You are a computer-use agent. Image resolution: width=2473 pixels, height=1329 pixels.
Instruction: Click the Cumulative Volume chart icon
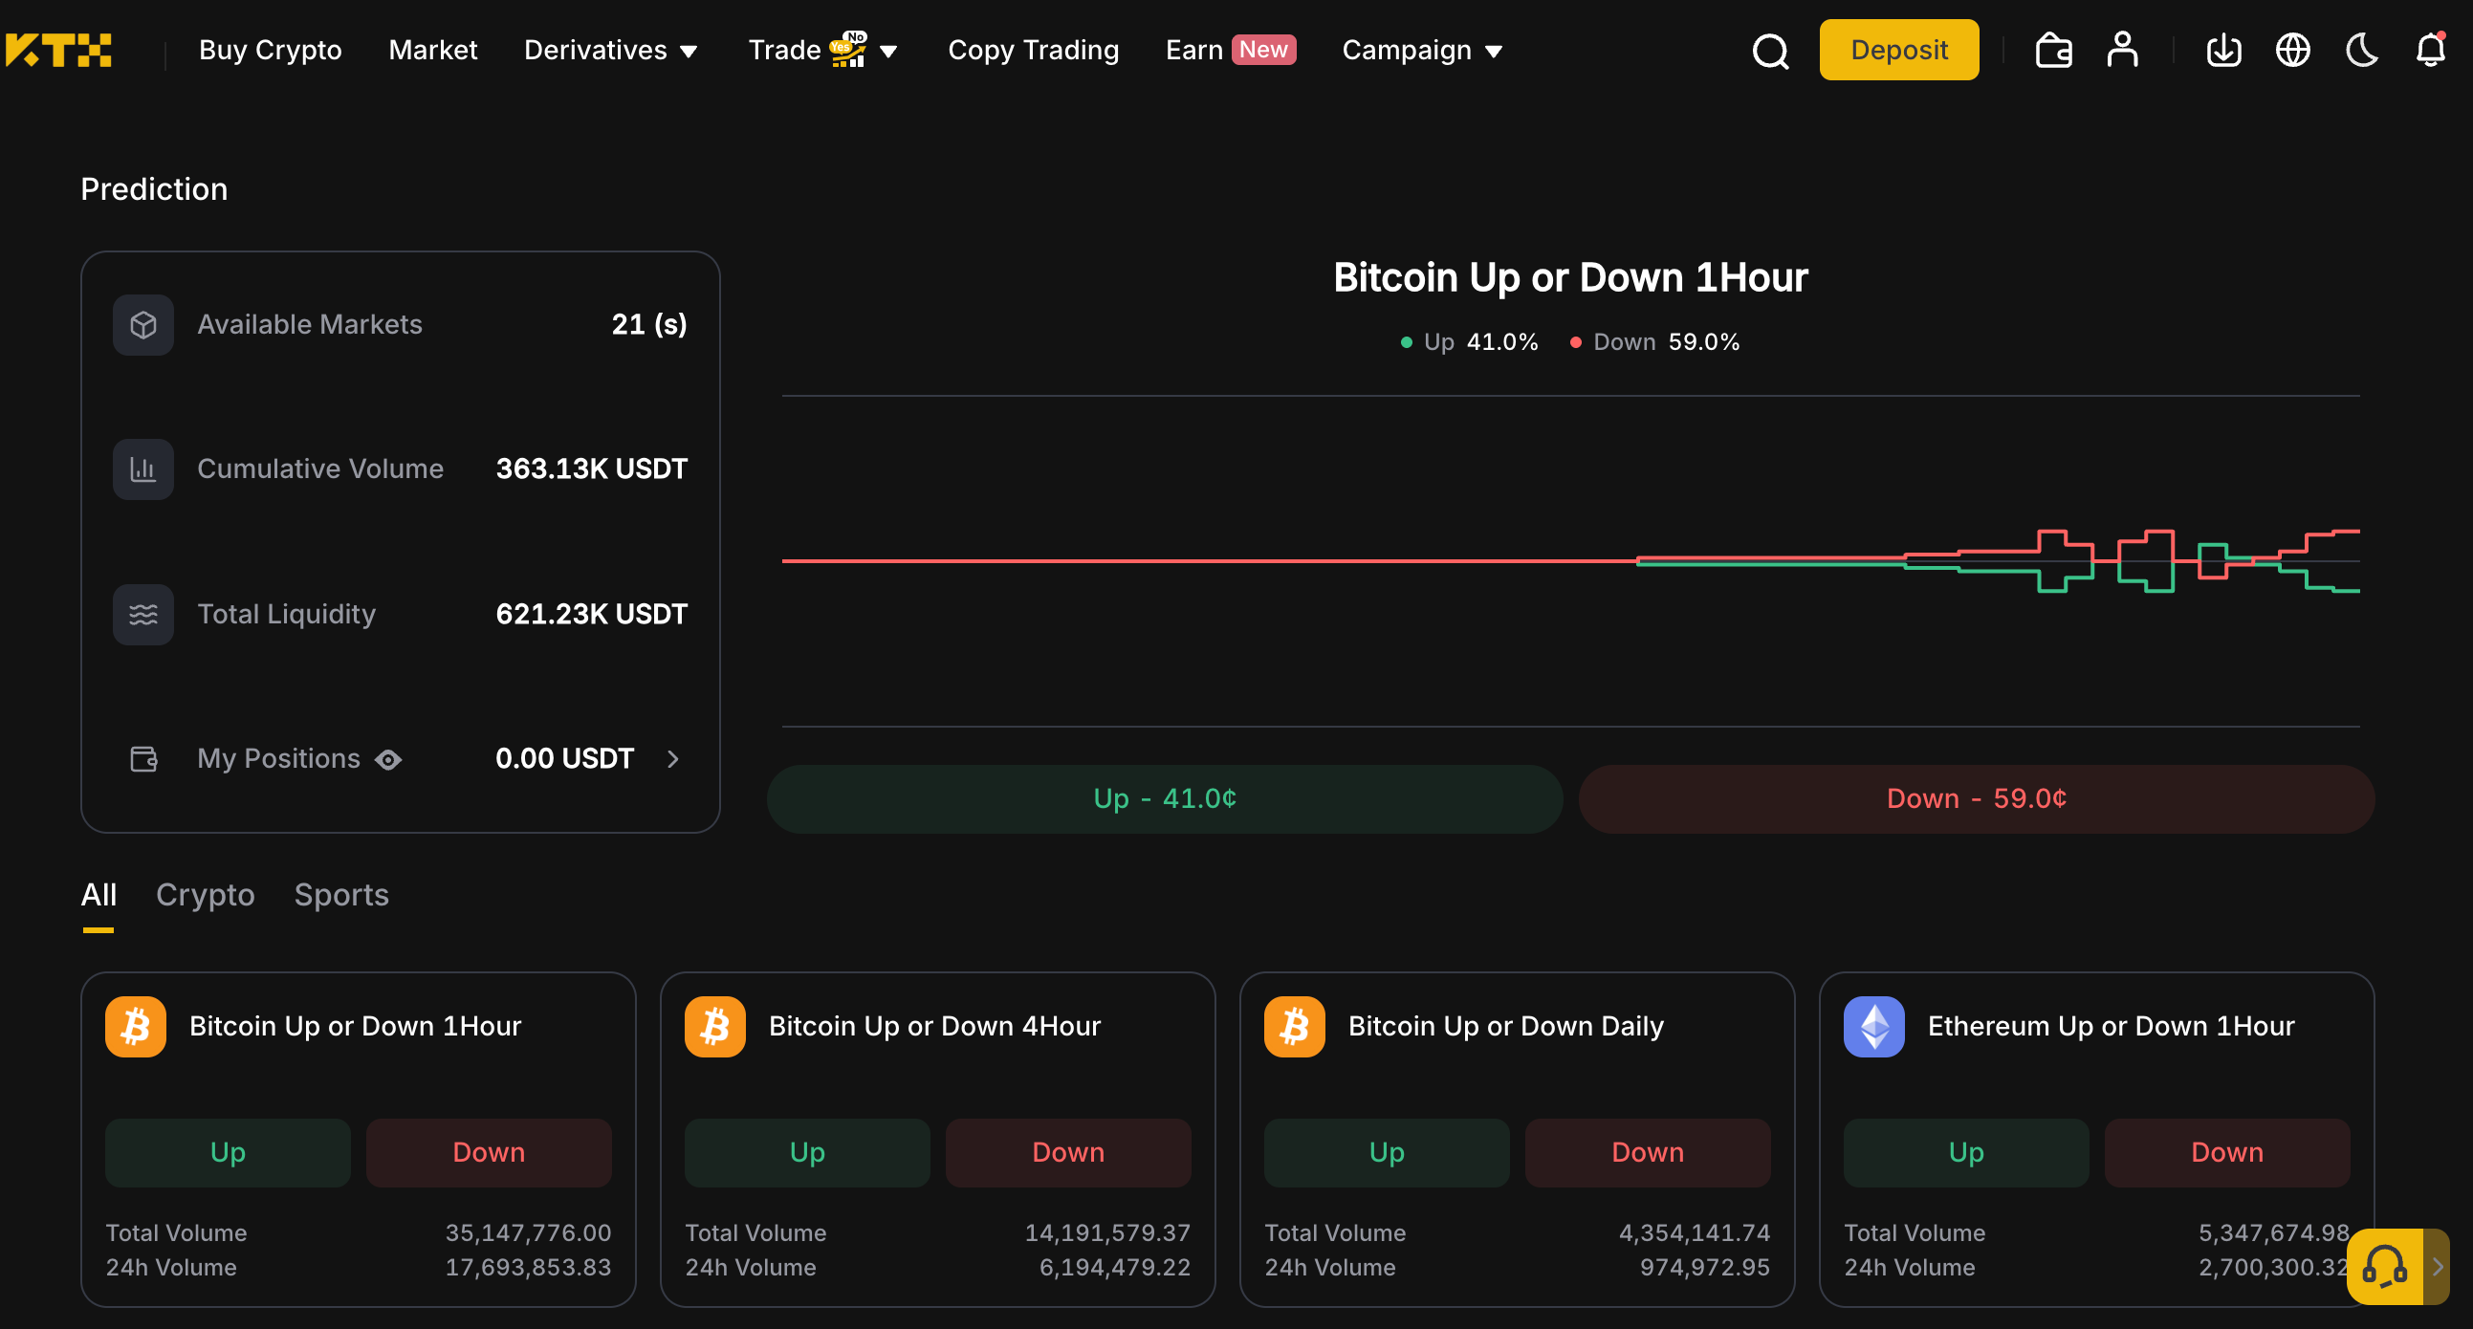coord(143,469)
